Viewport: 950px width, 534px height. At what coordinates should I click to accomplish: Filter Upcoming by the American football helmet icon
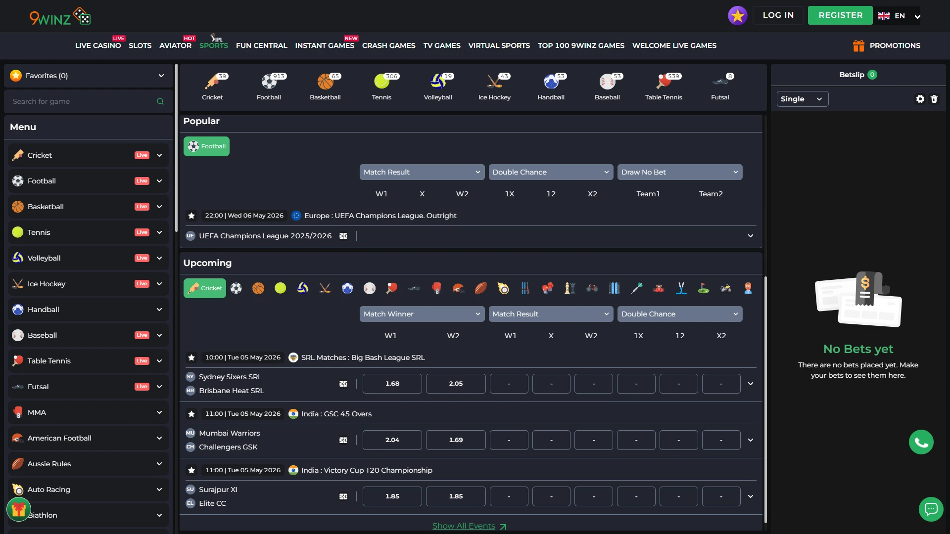[x=459, y=288]
